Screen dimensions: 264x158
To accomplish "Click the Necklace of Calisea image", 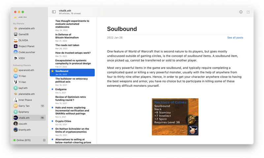I will tap(175, 117).
